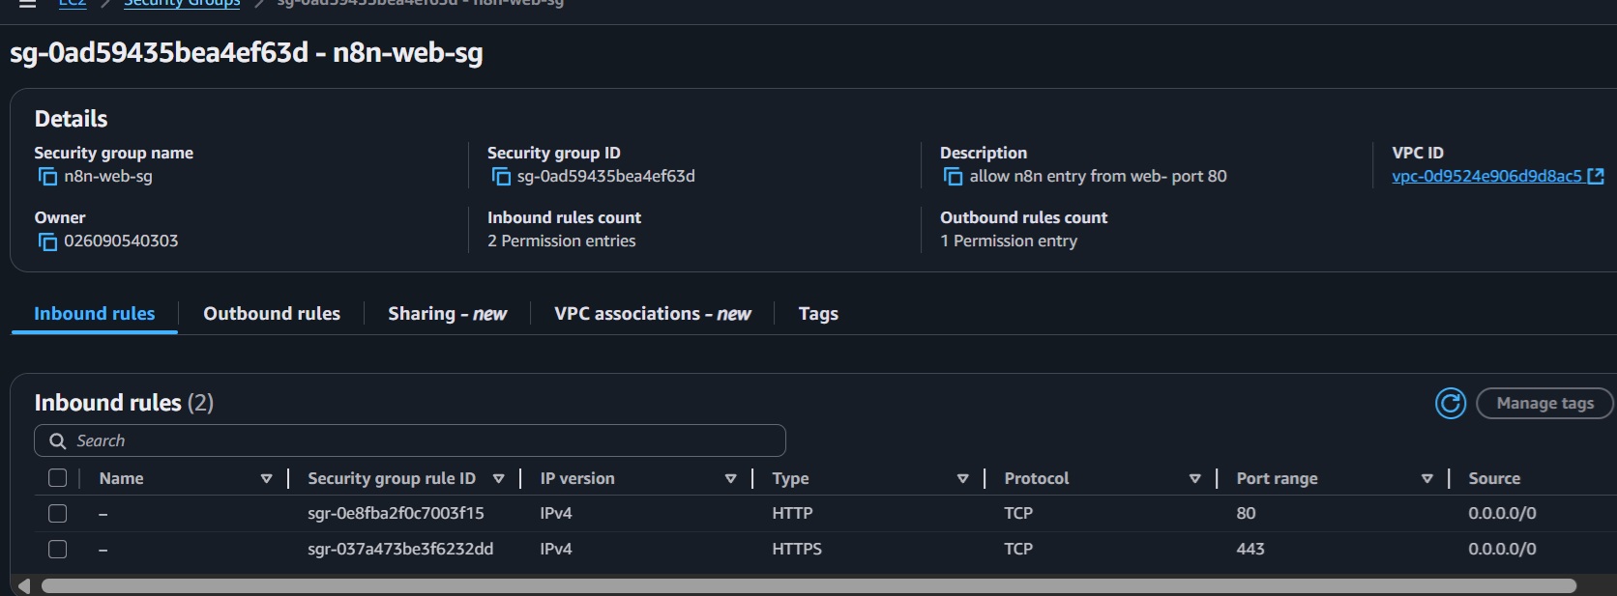Copy the security group name n8n-web-sg
Screen dimensions: 1617x596
(x=47, y=177)
